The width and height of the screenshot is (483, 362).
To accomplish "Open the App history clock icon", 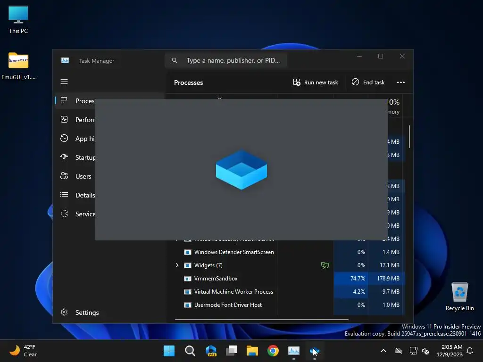I will [64, 138].
